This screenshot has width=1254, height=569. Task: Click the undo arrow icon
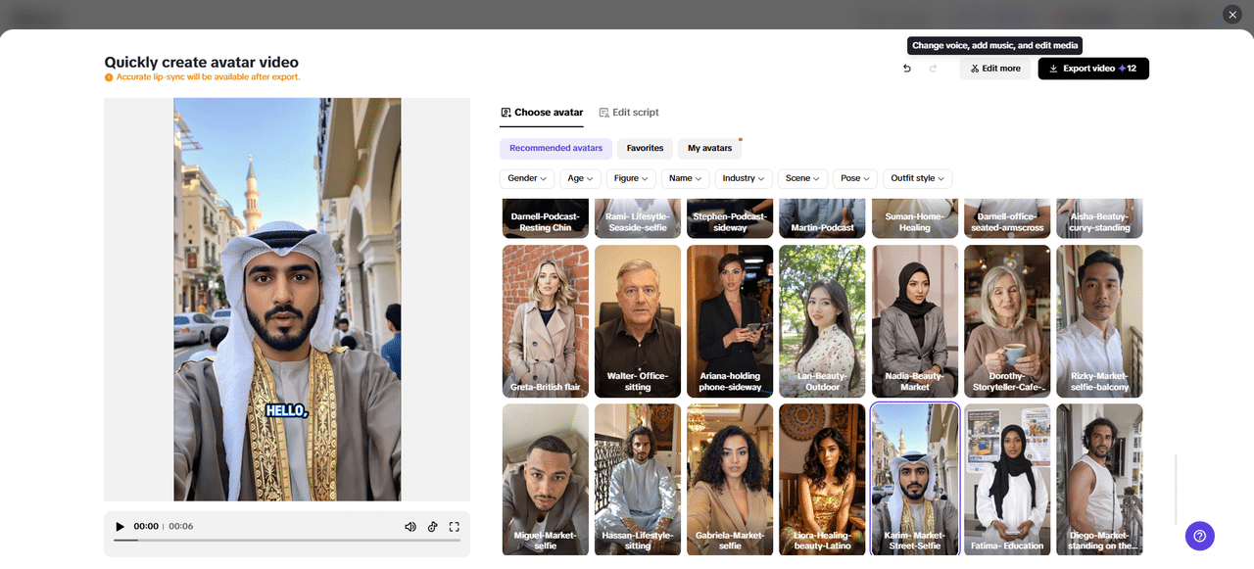pyautogui.click(x=906, y=69)
